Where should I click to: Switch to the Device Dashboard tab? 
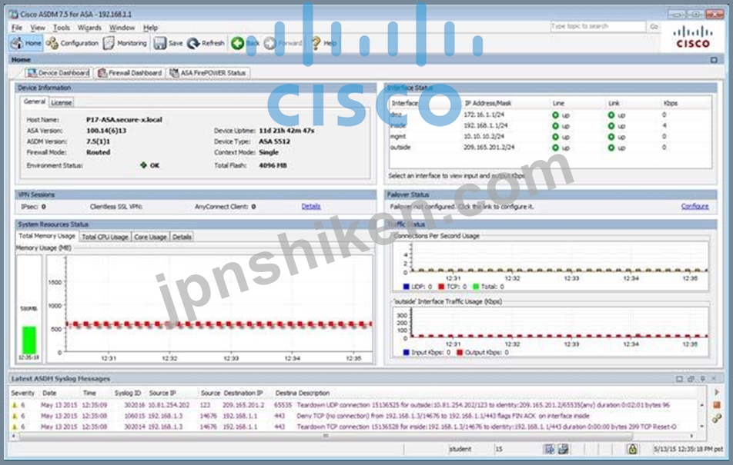tap(58, 73)
